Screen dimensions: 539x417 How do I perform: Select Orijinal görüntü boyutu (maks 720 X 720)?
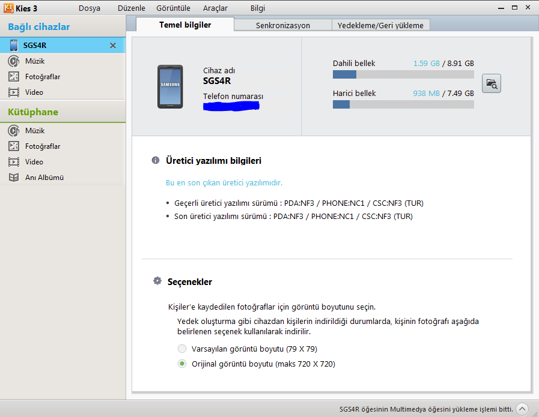(182, 364)
